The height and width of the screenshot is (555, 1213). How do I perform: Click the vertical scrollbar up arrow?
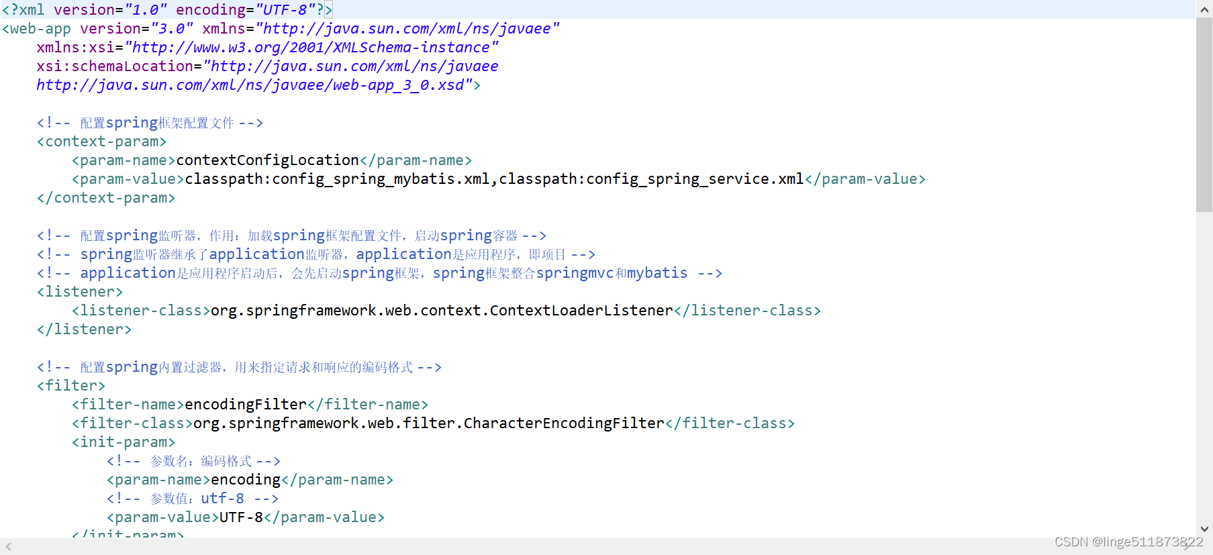(1204, 9)
